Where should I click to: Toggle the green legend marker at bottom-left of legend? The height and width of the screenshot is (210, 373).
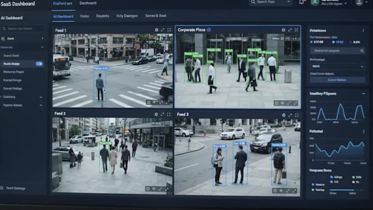coord(313,190)
